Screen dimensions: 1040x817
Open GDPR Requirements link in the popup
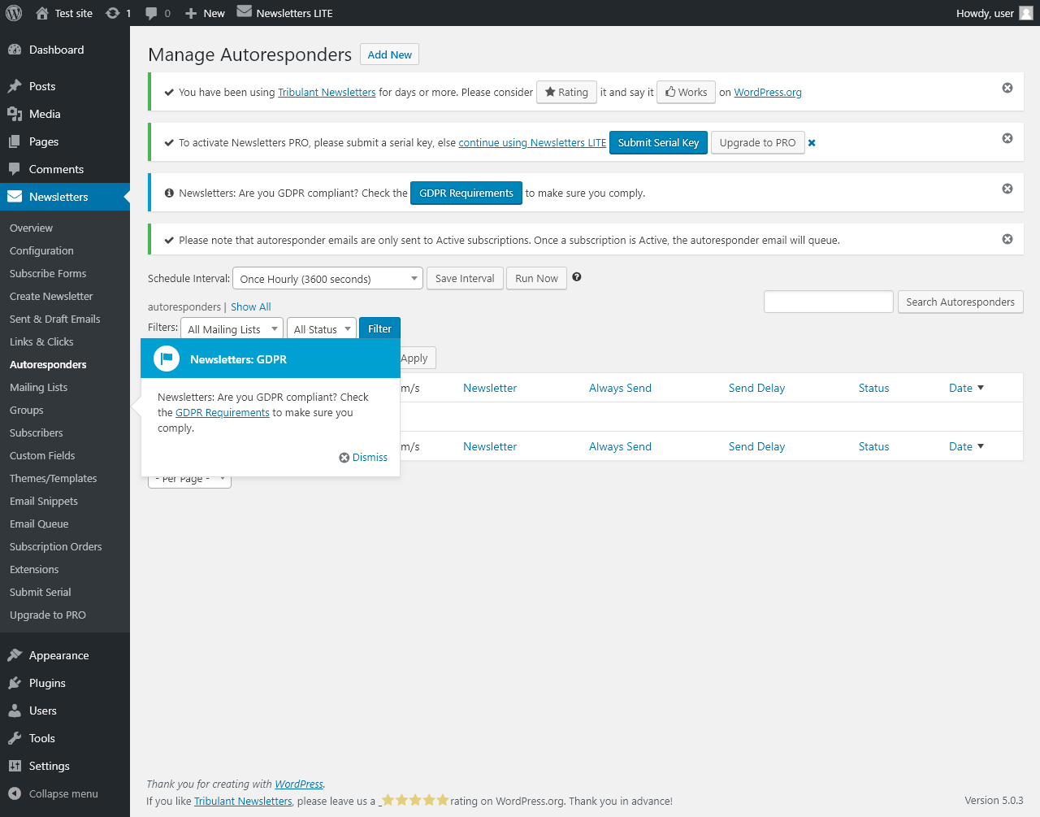pyautogui.click(x=223, y=413)
